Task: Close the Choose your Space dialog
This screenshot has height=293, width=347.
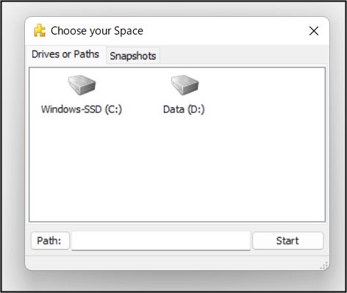Action: (314, 31)
